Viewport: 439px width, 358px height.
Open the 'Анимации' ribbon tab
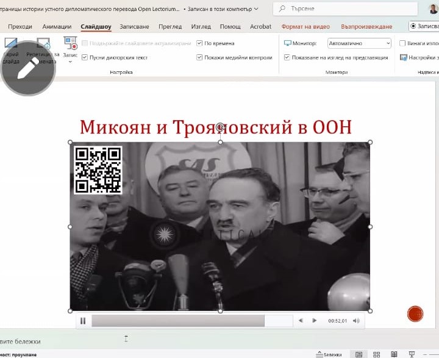pos(57,27)
